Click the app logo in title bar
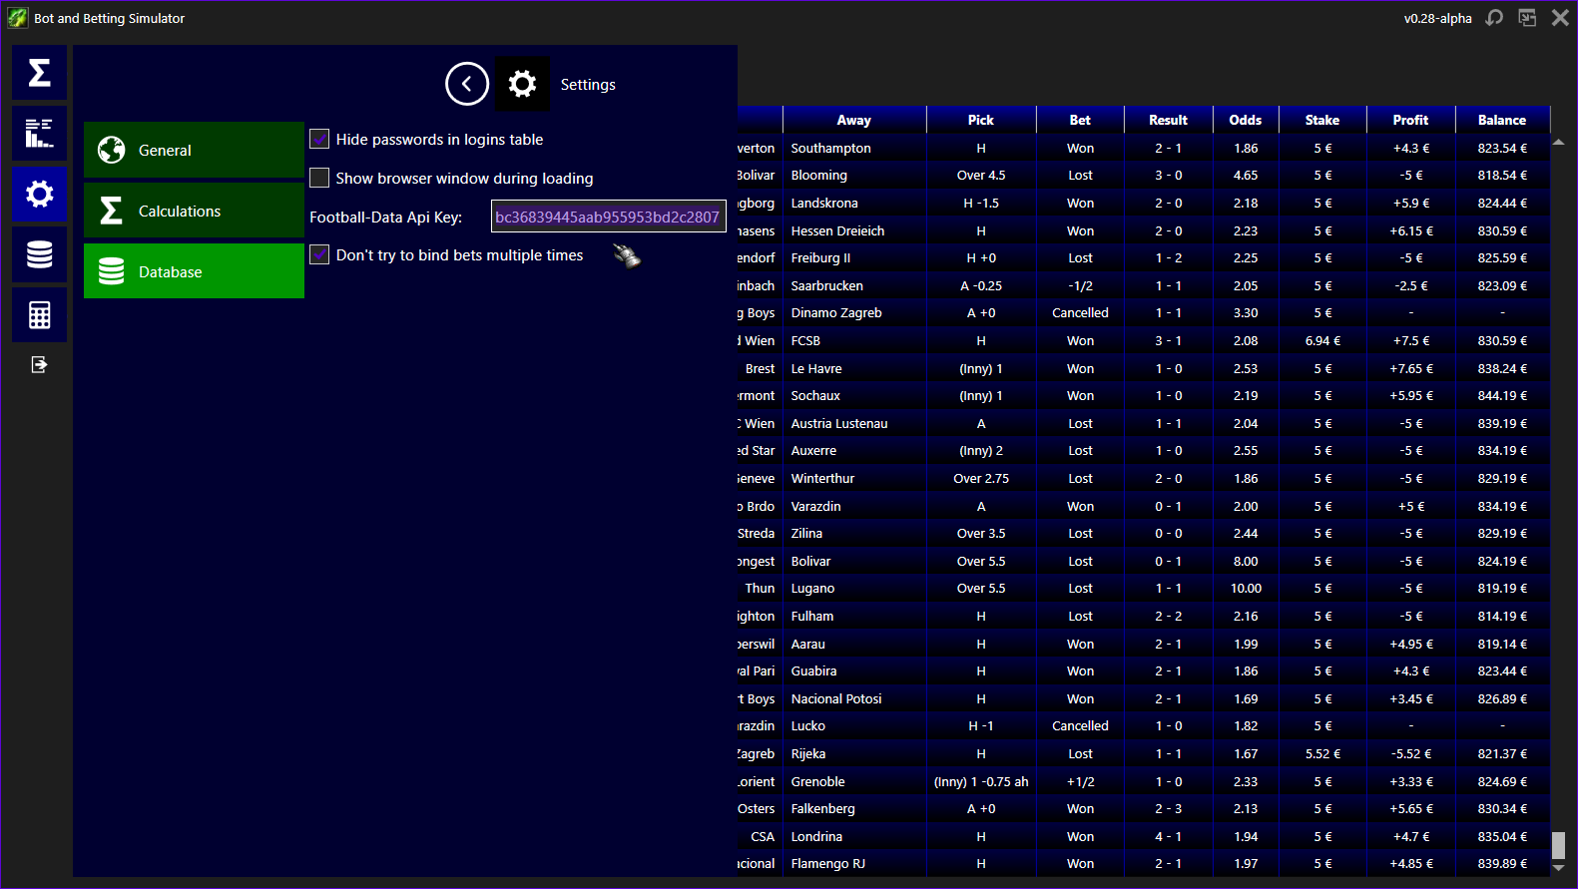Image resolution: width=1578 pixels, height=889 pixels. (17, 18)
